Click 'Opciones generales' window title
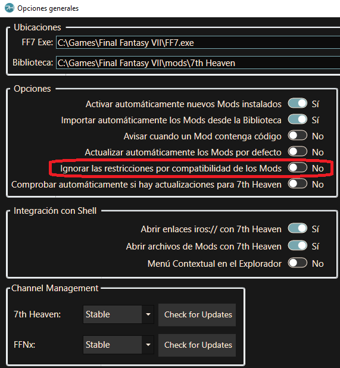This screenshot has height=368, width=340. tap(48, 8)
